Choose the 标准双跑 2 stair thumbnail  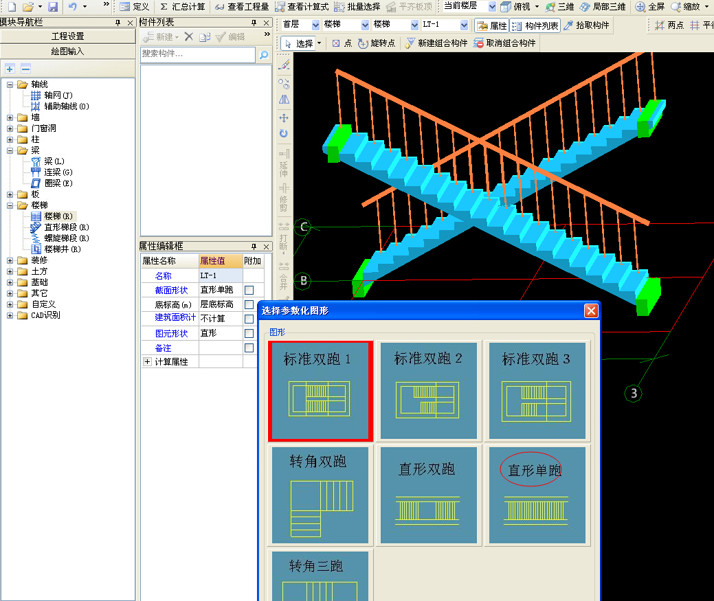point(429,391)
